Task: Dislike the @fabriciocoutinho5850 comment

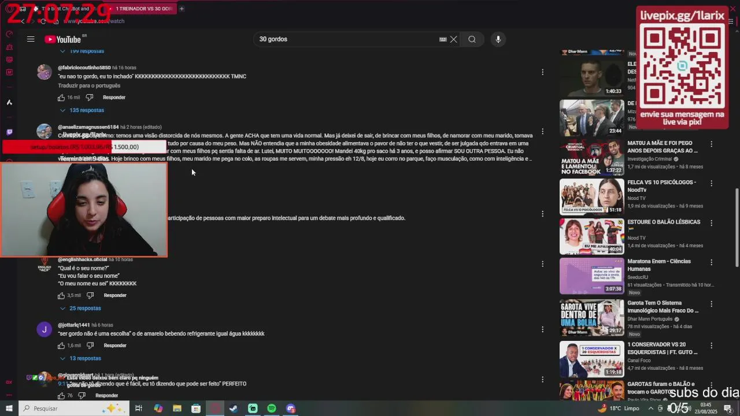Action: [x=90, y=98]
